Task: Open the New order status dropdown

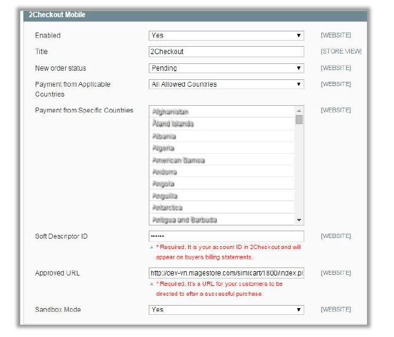Action: (x=226, y=68)
